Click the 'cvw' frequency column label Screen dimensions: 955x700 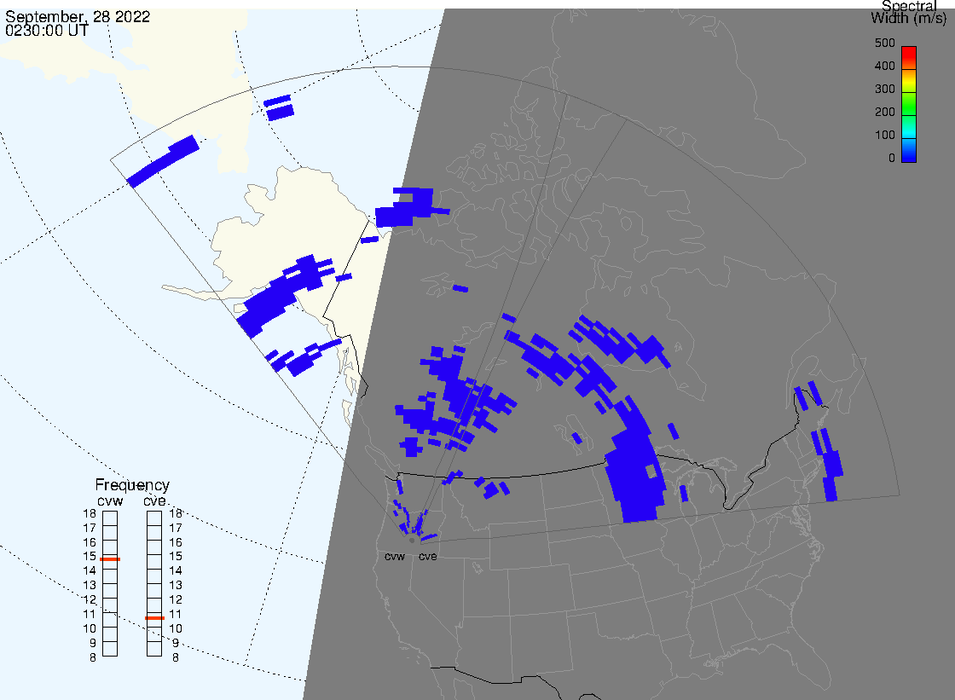pyautogui.click(x=110, y=500)
